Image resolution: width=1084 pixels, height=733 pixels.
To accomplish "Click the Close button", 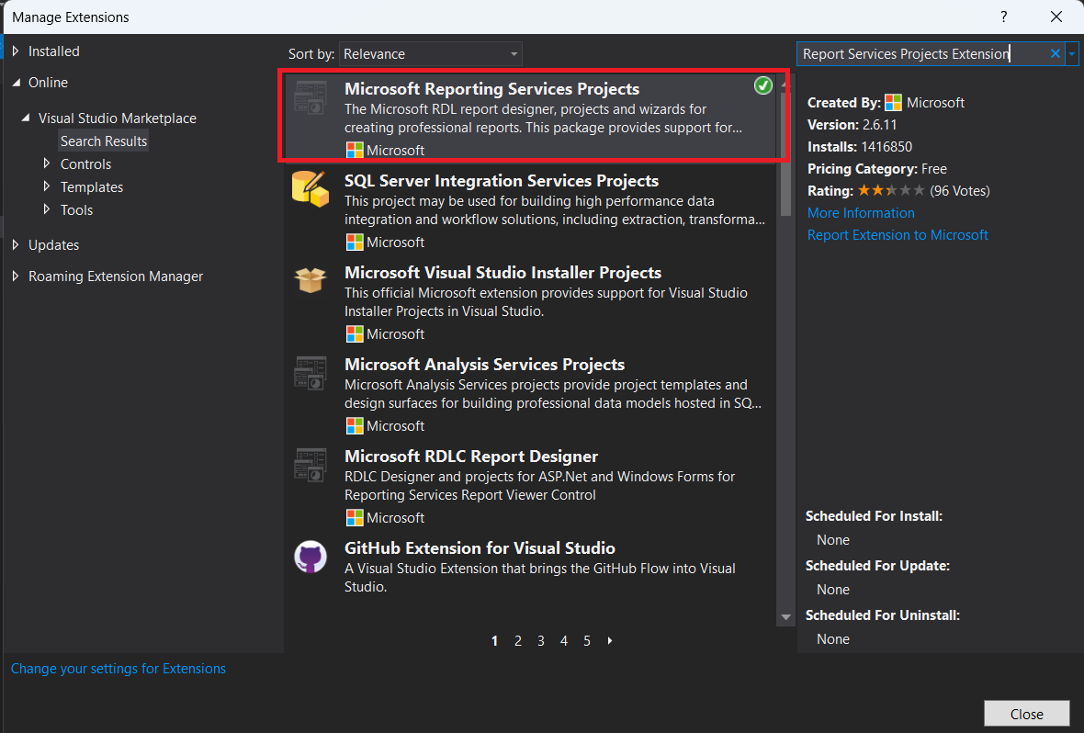I will point(1027,714).
